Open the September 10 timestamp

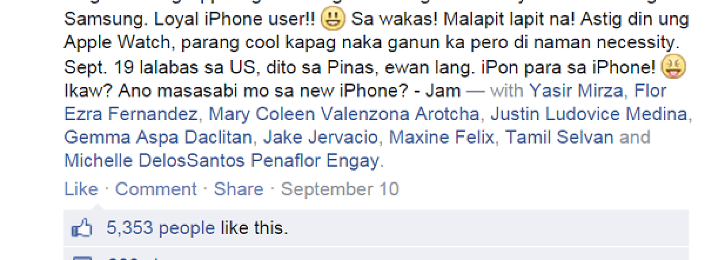coord(340,189)
